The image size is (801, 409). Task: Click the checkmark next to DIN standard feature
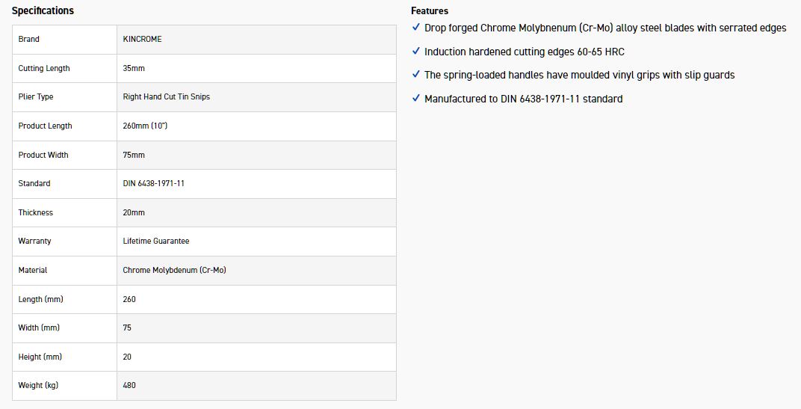pyautogui.click(x=416, y=98)
